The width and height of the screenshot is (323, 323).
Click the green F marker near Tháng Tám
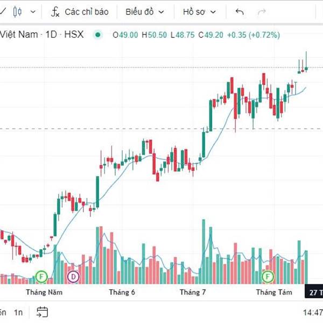[x=268, y=277]
